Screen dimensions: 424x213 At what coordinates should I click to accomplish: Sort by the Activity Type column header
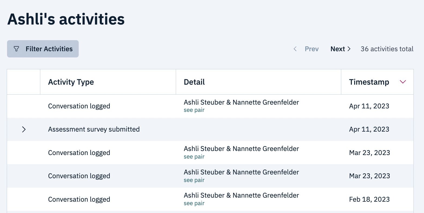(71, 82)
